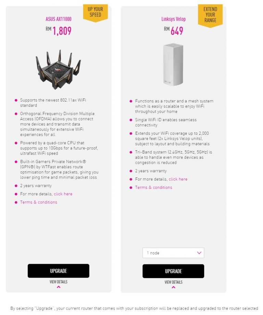Select the Linksys Velop tower image
263x315 pixels.
[173, 63]
